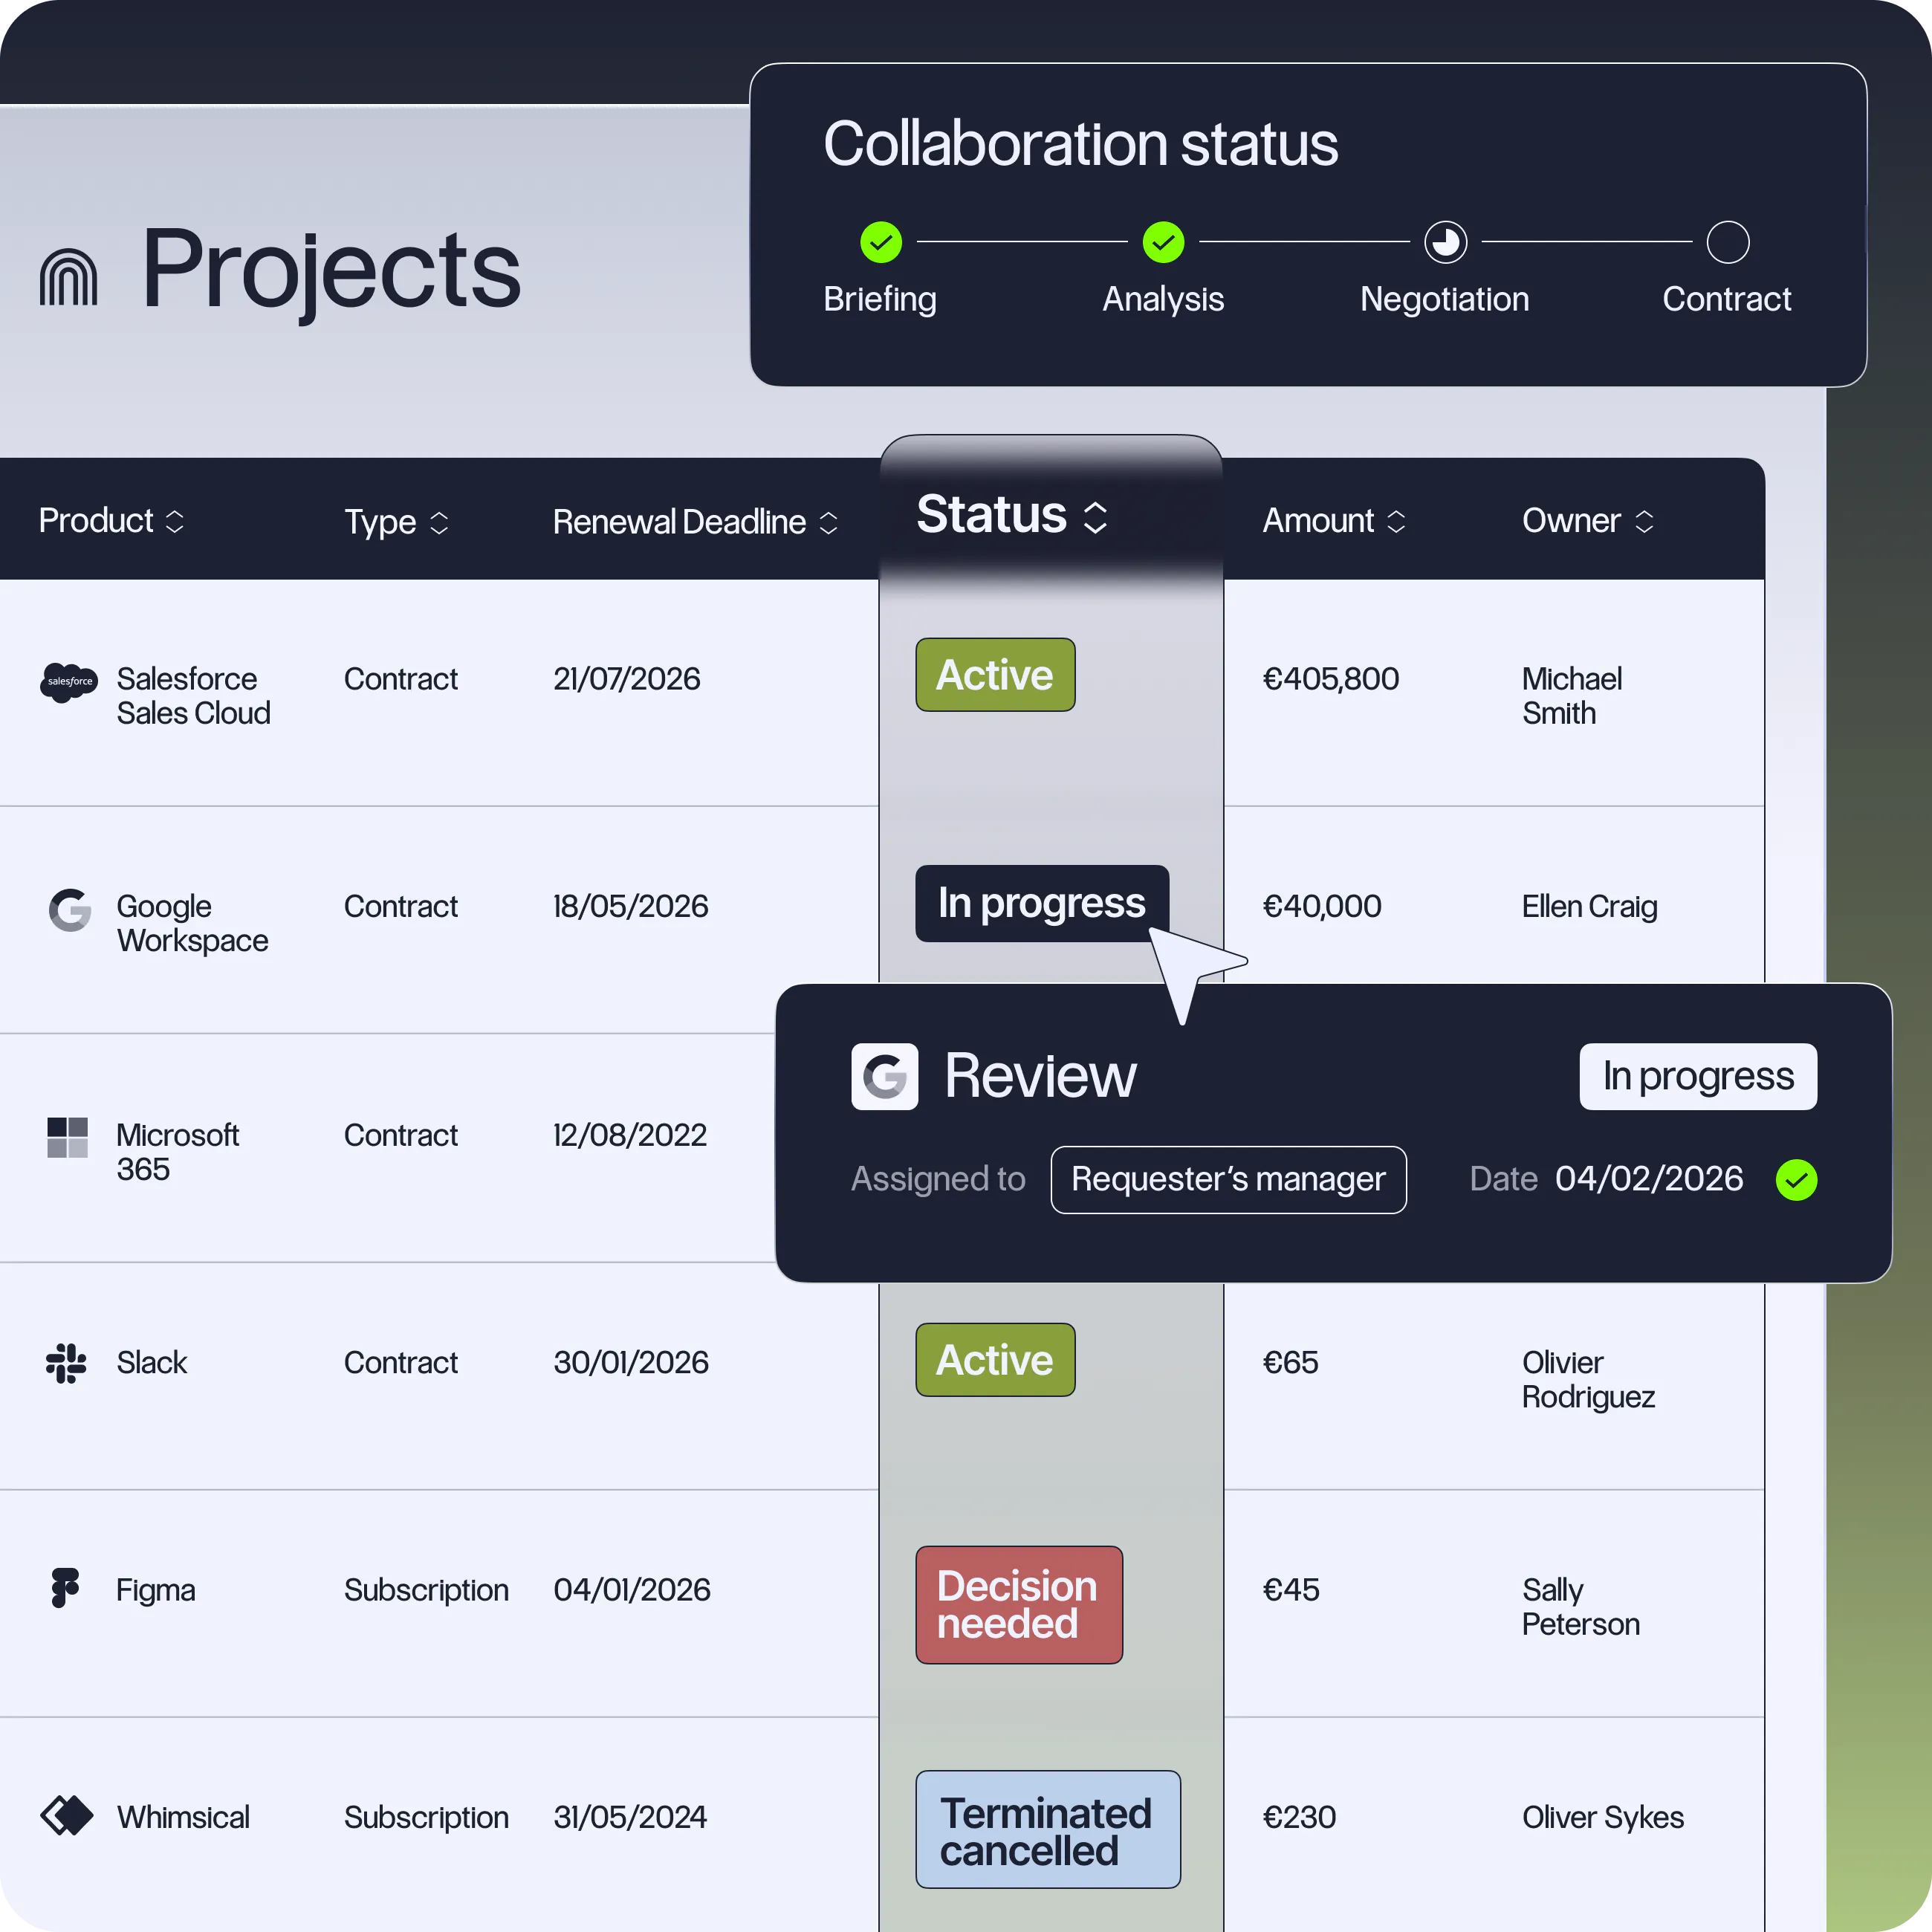Click the Briefing completed checkmark

coord(880,242)
